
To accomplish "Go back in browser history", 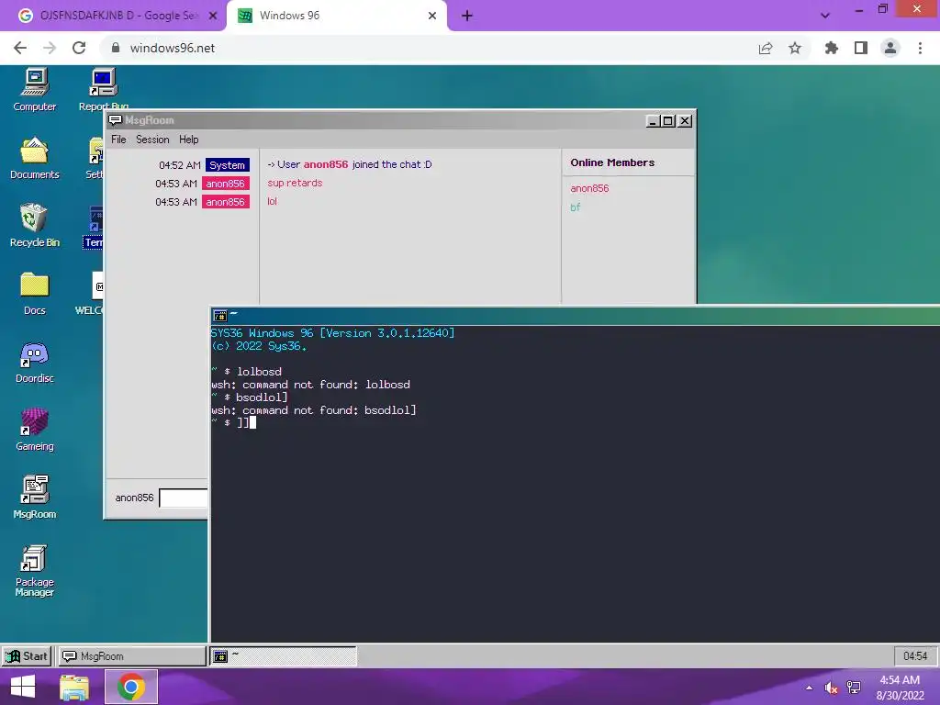I will [20, 48].
